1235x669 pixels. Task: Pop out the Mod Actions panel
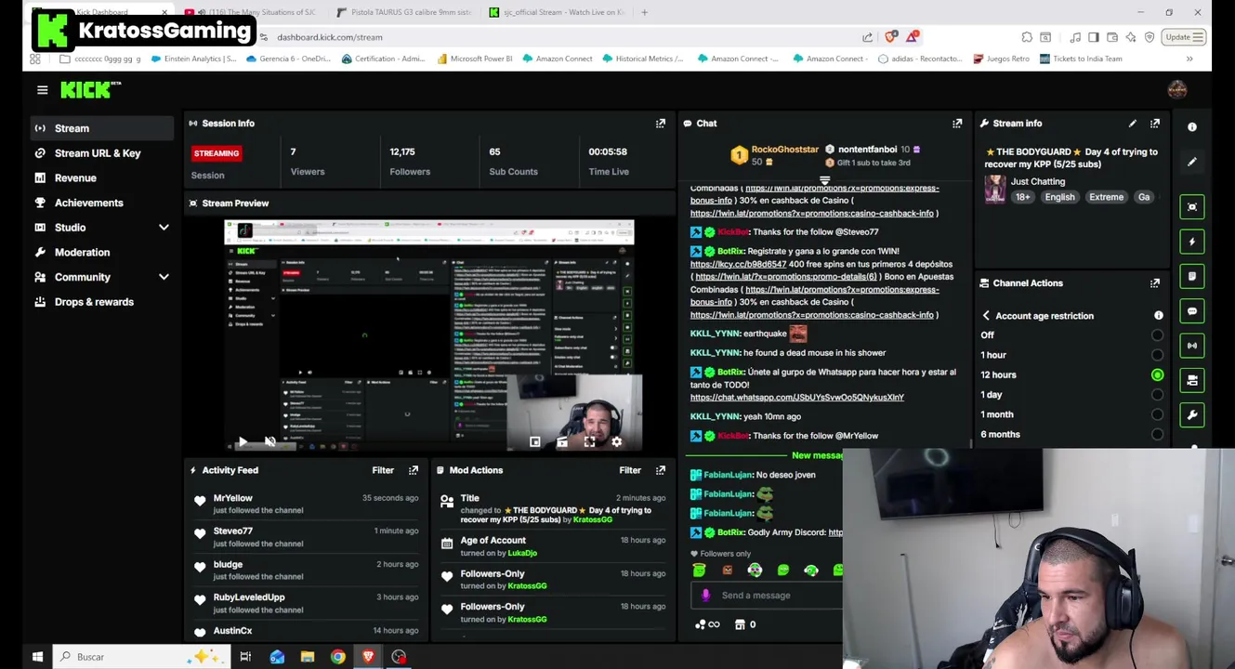click(661, 470)
